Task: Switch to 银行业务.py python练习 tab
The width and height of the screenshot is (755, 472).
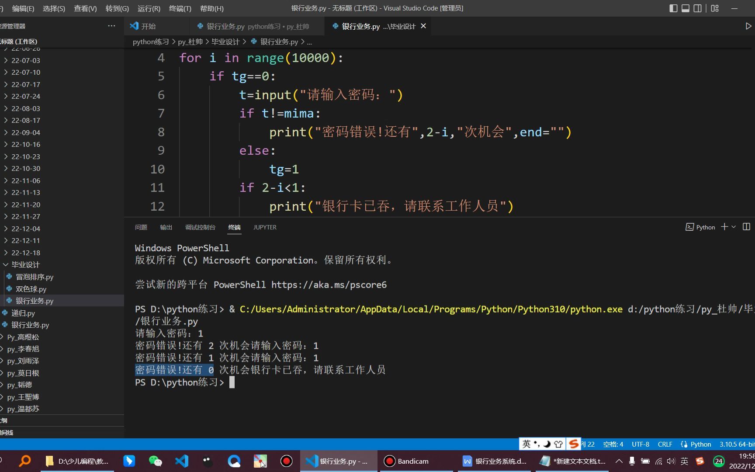Action: [x=257, y=26]
